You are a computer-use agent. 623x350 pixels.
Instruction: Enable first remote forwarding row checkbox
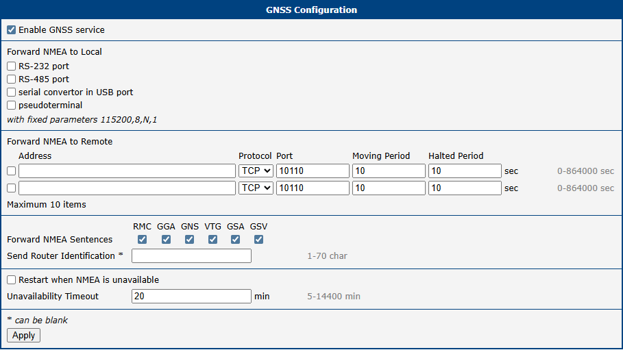[x=11, y=171]
